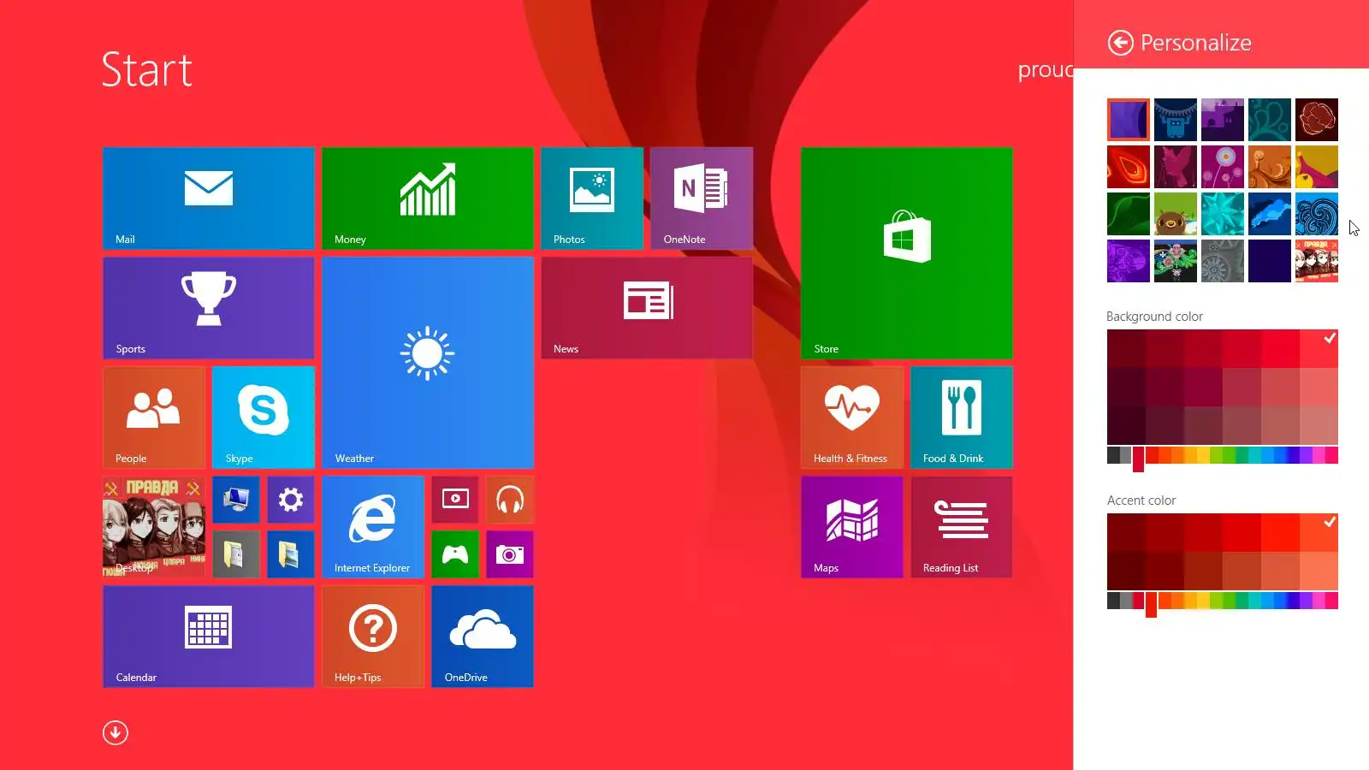Pick yellow on the Background color hue strip
The width and height of the screenshot is (1369, 770).
(1203, 455)
